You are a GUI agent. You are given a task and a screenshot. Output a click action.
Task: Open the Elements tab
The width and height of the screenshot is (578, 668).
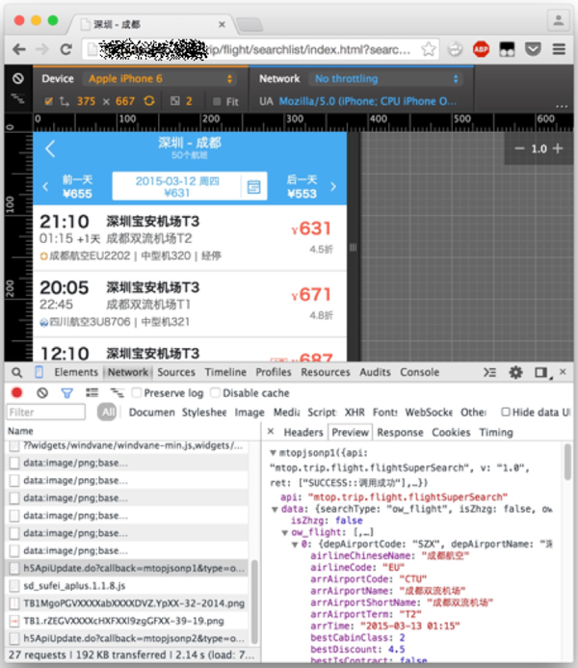(76, 372)
